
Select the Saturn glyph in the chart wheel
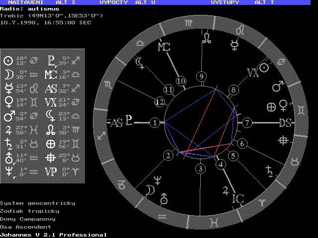[269, 171]
